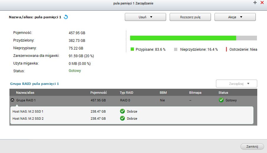Click the green Gotowy status check icon

[x=221, y=100]
